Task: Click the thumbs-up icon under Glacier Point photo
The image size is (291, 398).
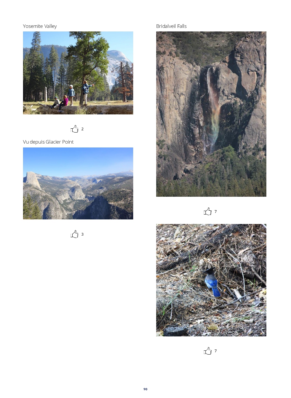Action: tap(75, 234)
